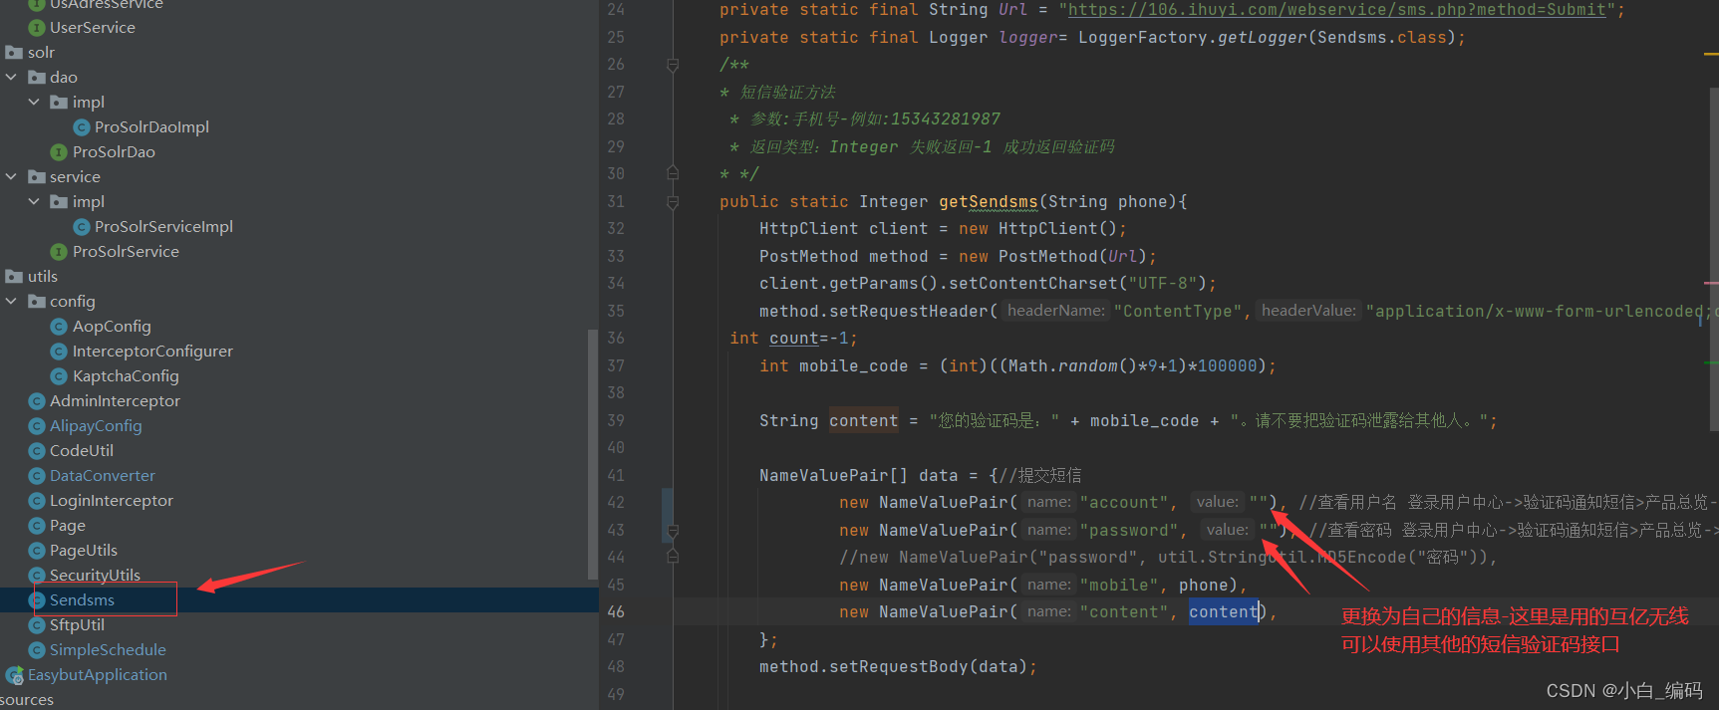This screenshot has height=710, width=1719.
Task: Open ProSolrDao interface
Action: coord(114,151)
